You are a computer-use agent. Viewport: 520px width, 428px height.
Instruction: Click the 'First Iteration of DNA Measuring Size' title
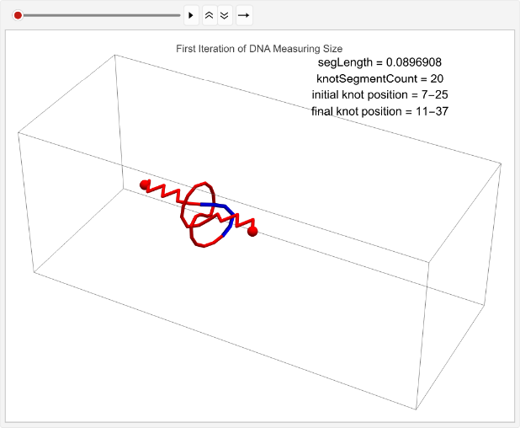click(259, 49)
